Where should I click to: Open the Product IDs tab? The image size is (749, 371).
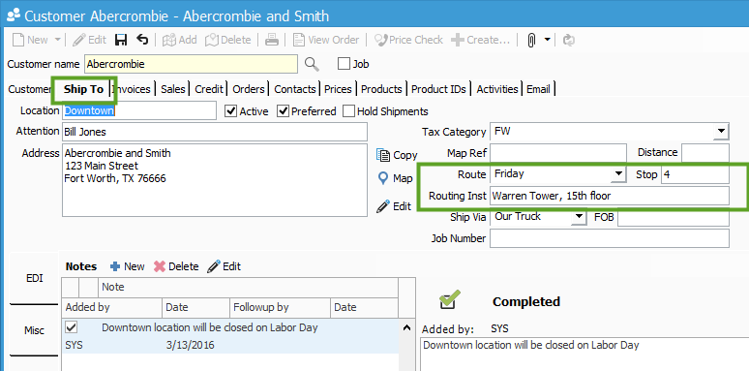(x=438, y=89)
